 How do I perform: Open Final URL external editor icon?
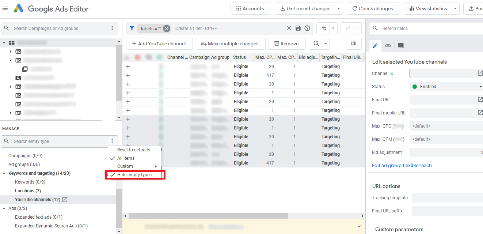pos(480,99)
